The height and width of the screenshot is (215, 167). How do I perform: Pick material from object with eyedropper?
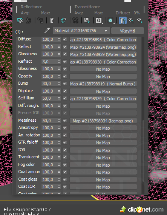pos(47,31)
